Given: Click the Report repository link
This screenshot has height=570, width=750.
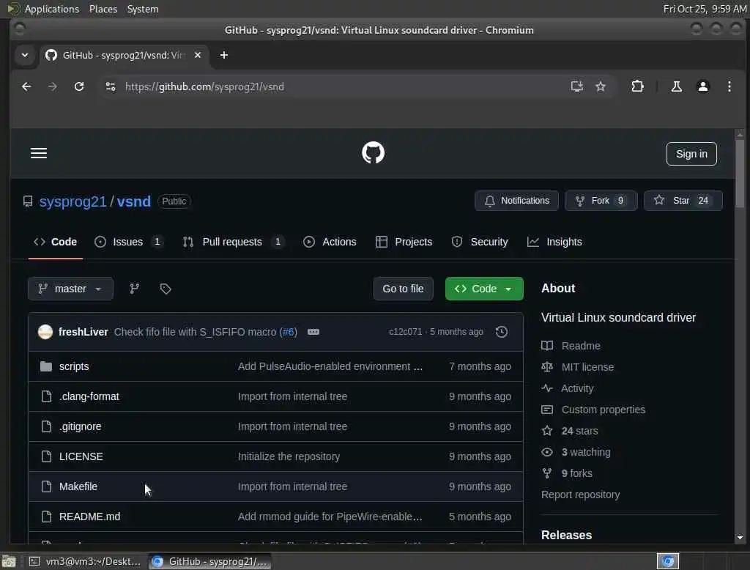Looking at the screenshot, I should click(580, 495).
